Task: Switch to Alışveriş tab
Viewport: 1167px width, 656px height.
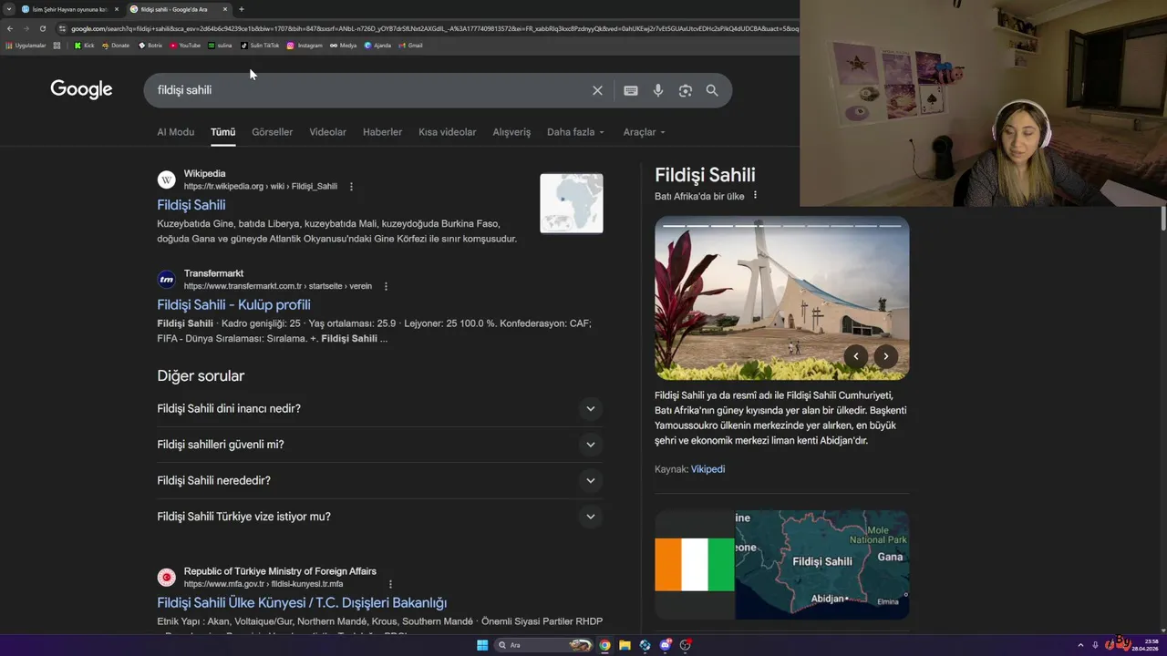Action: 511,132
